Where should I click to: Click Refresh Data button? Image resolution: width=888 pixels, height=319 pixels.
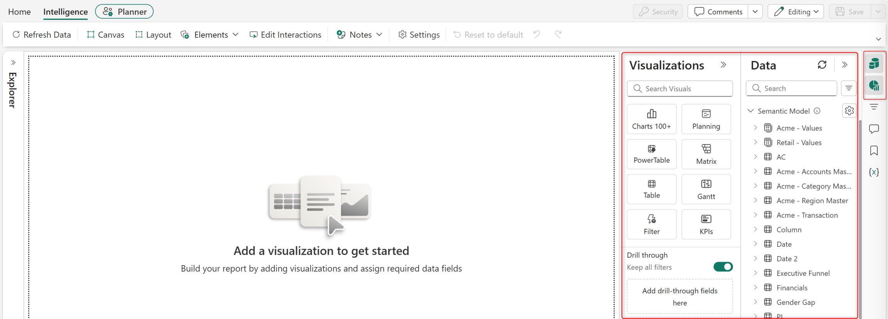coord(42,35)
